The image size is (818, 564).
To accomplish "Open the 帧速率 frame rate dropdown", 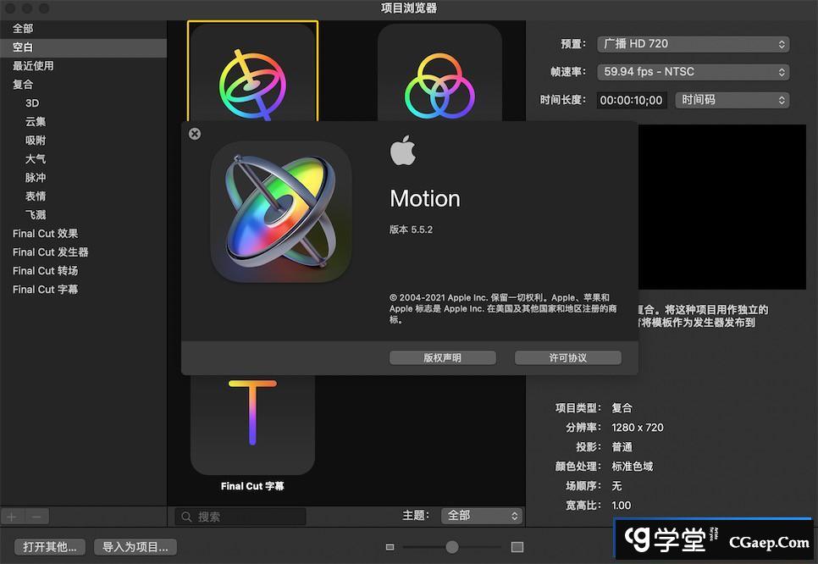I will [x=693, y=72].
